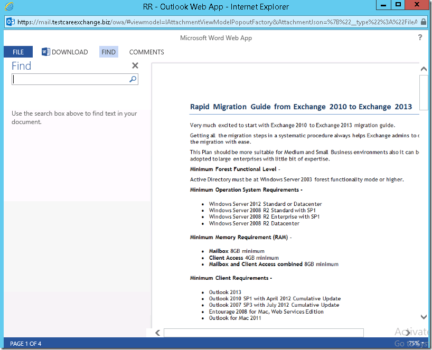This screenshot has width=432, height=350.
Task: Minimize the Internet Explorer window
Action: [383, 5]
